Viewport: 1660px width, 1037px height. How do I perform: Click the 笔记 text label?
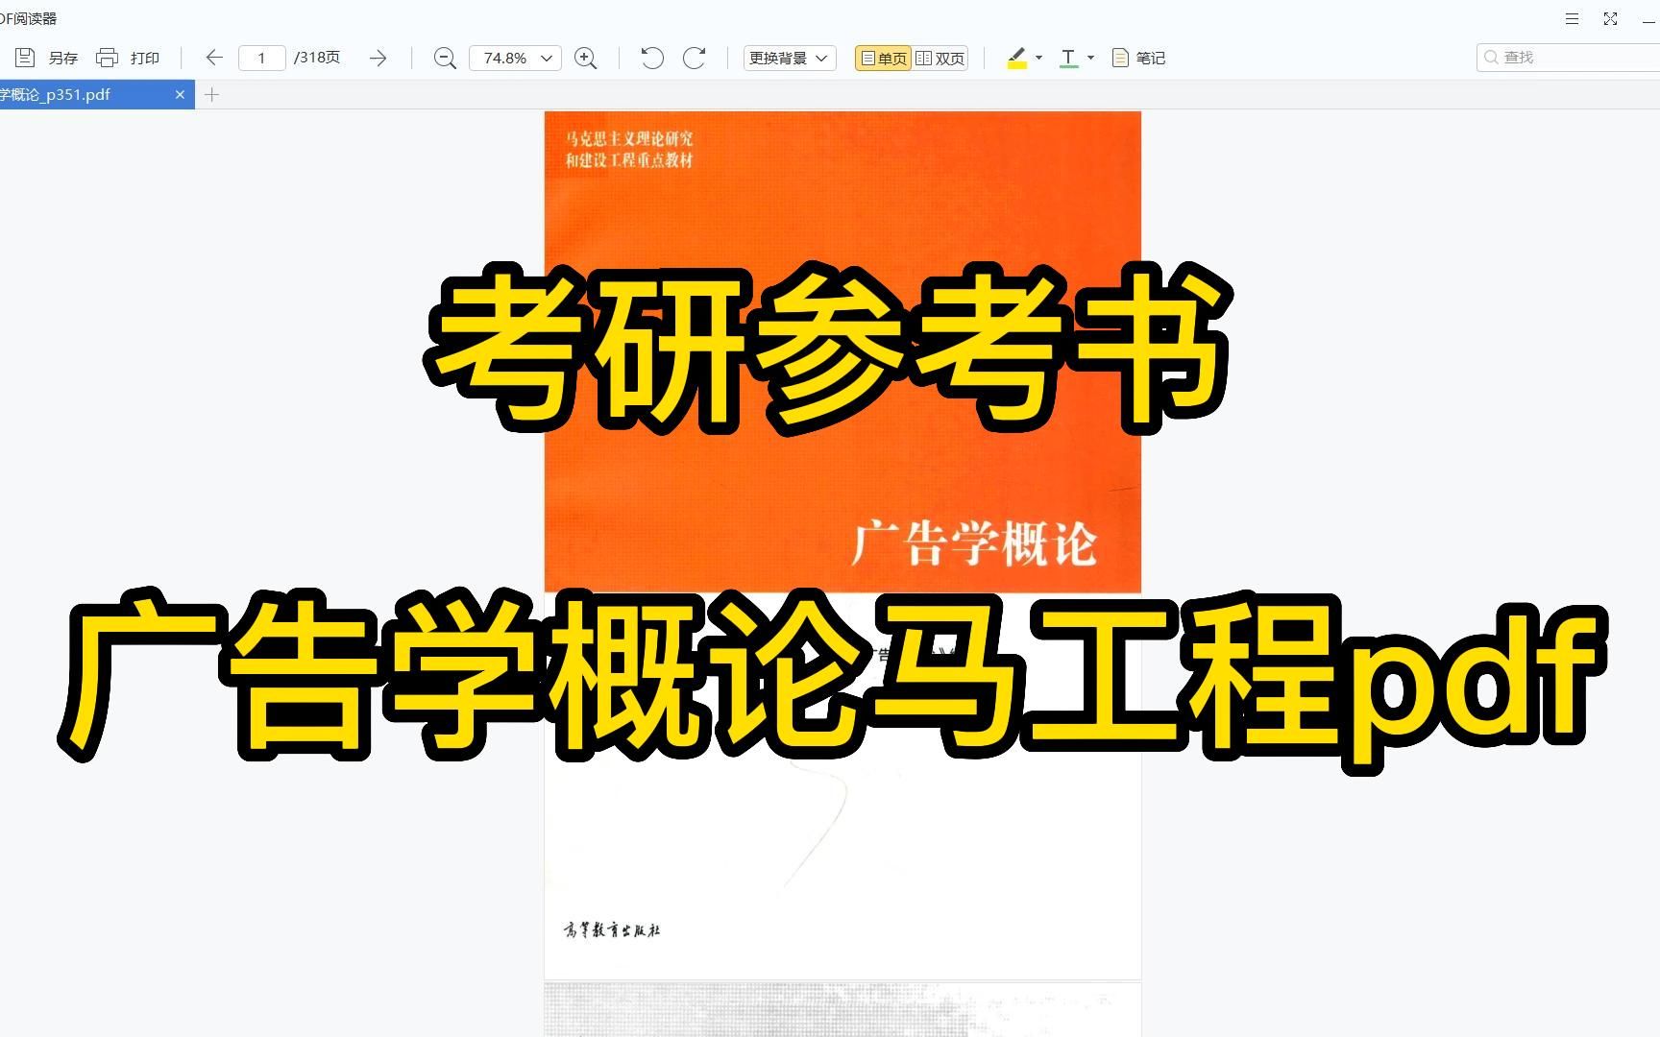(1151, 58)
